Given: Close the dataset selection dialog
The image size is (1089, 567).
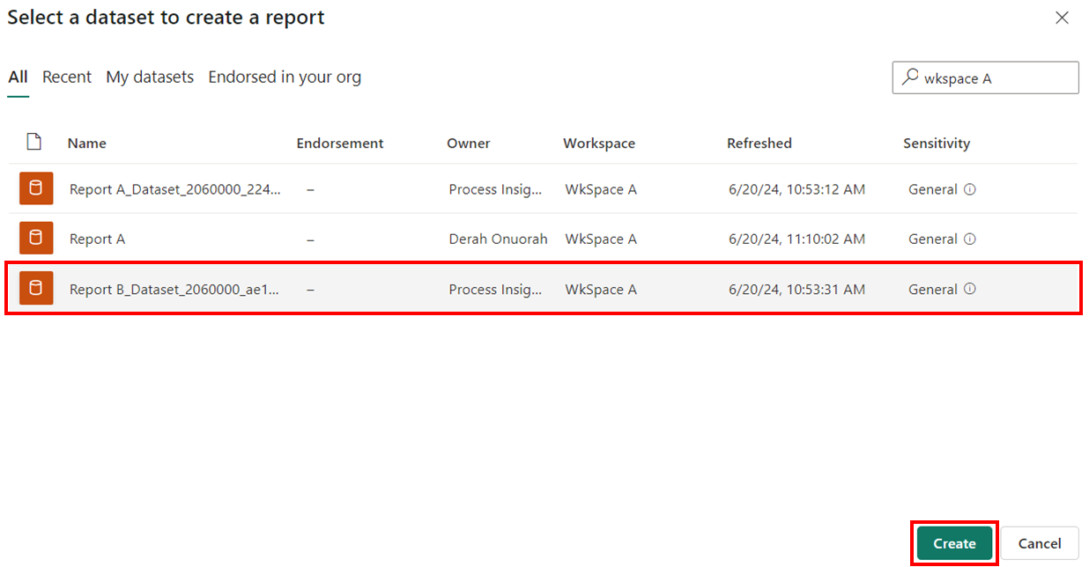Looking at the screenshot, I should pyautogui.click(x=1063, y=18).
